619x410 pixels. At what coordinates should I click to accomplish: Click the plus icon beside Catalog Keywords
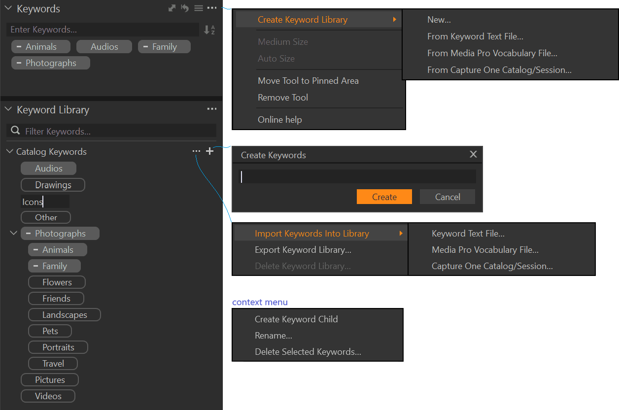tap(210, 151)
